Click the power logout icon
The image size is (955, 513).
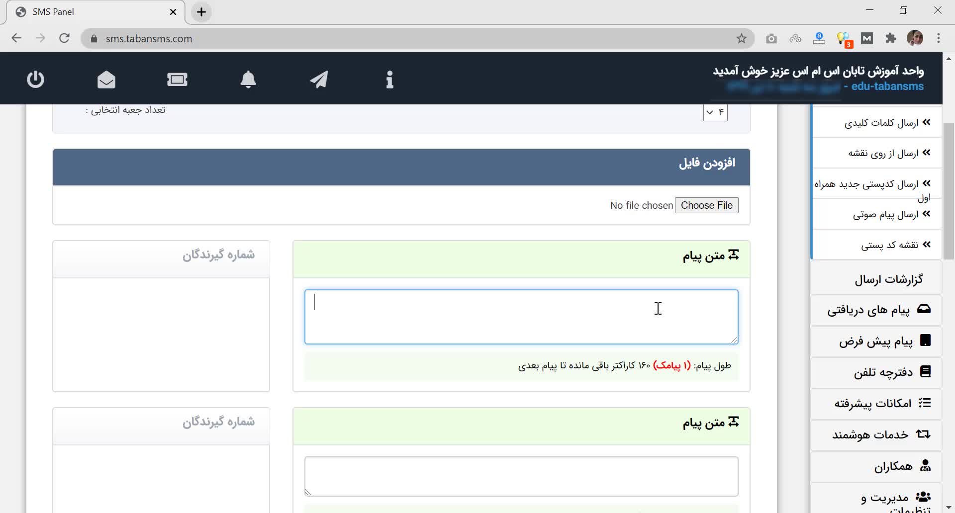click(x=35, y=80)
